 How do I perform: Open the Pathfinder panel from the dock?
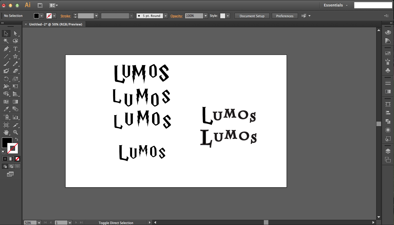point(388,122)
